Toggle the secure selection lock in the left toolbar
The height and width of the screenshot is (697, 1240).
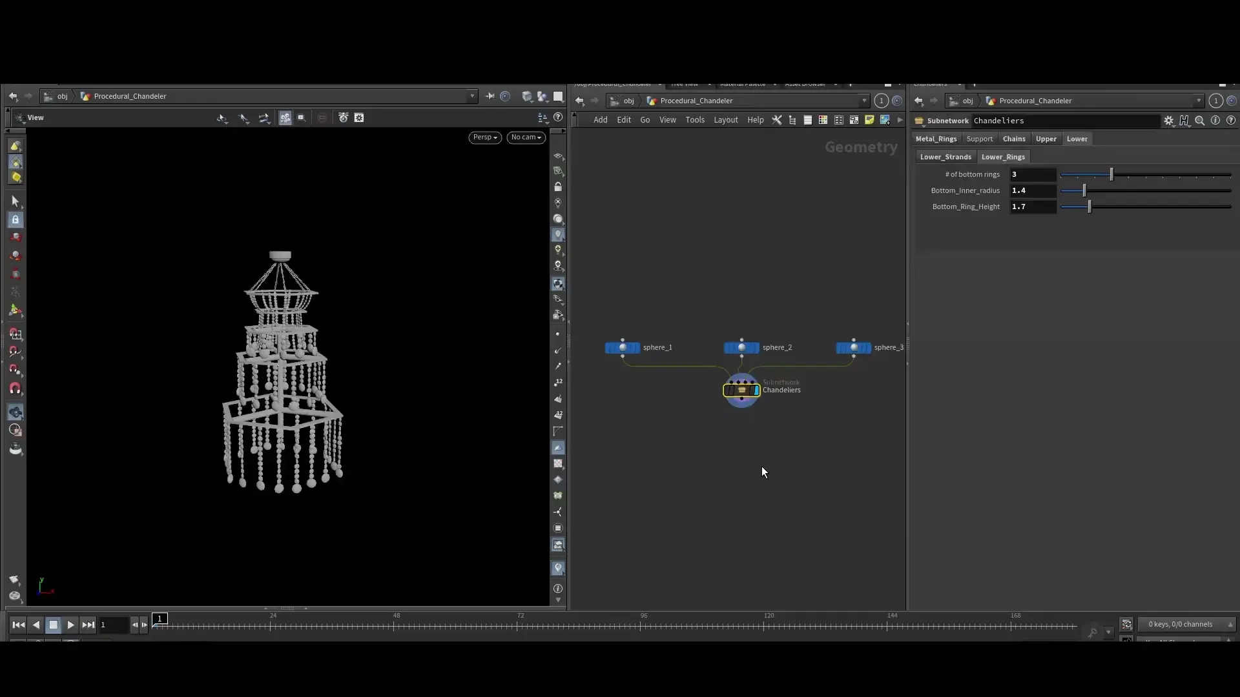(x=15, y=220)
